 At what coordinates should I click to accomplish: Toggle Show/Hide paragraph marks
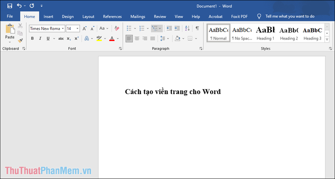tap(197, 28)
